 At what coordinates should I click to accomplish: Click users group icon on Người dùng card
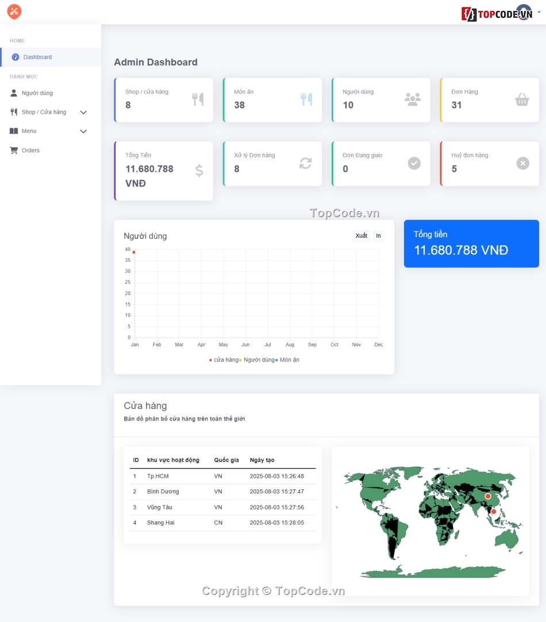413,99
